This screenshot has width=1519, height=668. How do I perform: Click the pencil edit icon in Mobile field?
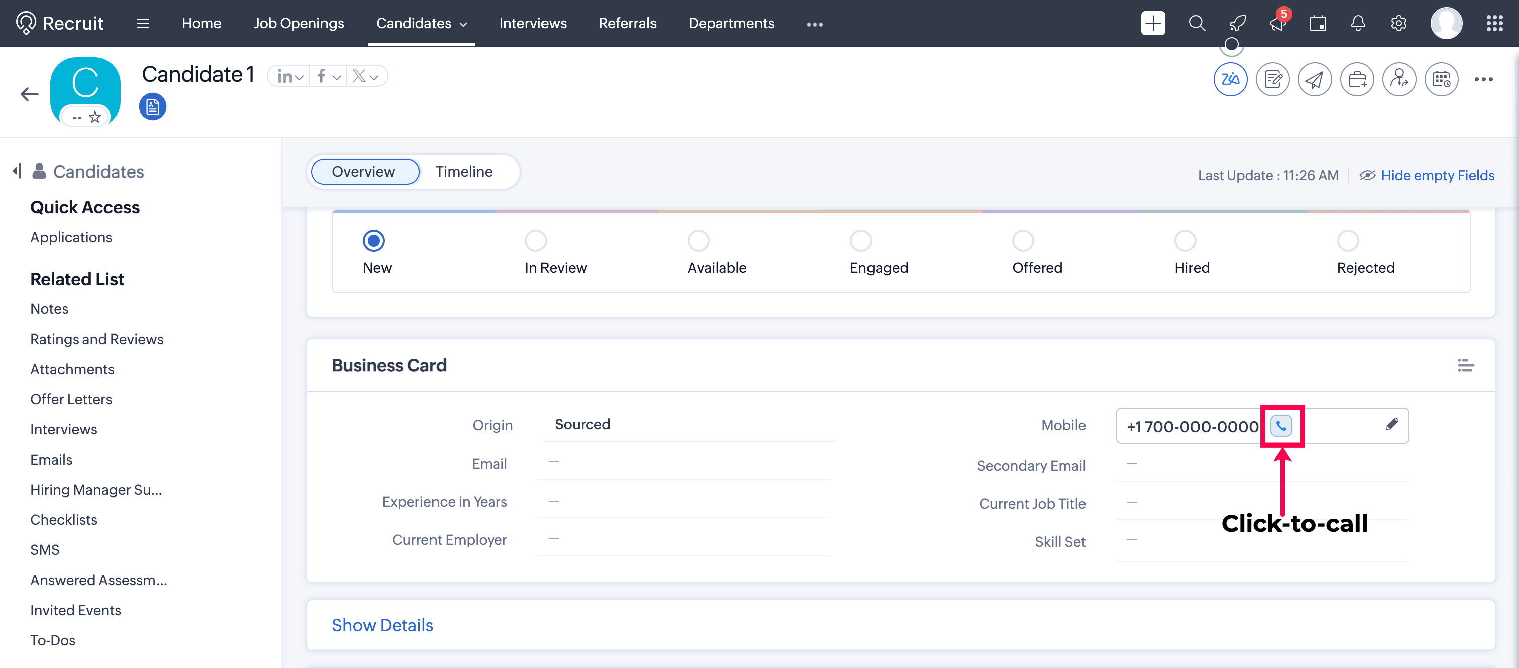coord(1391,424)
